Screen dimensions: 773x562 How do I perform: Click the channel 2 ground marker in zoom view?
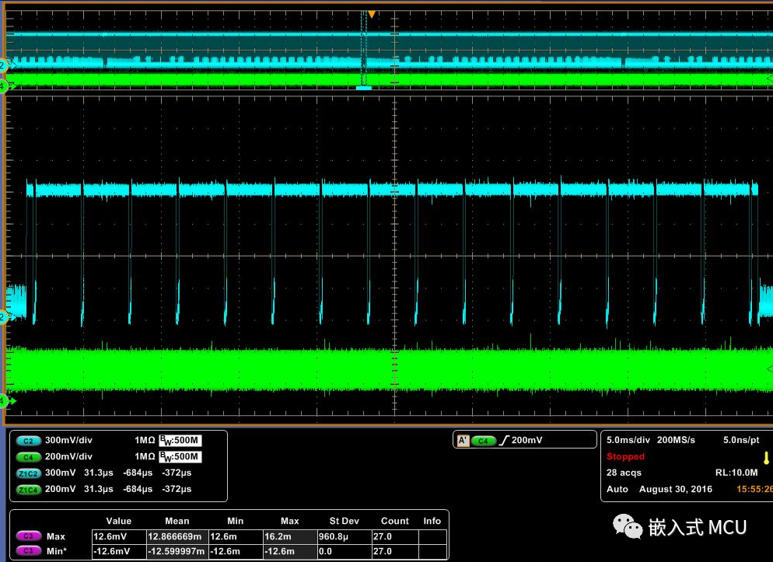(4, 317)
